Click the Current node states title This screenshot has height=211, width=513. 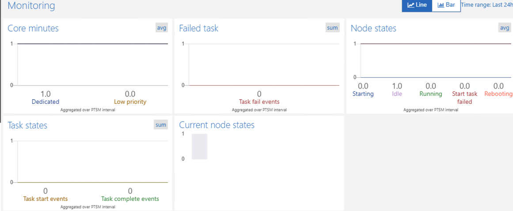[x=217, y=125]
